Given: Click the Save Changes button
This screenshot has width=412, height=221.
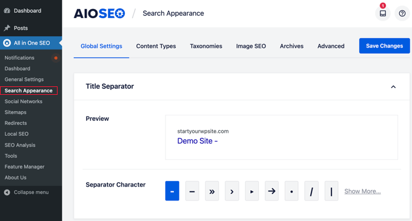Looking at the screenshot, I should coord(384,46).
